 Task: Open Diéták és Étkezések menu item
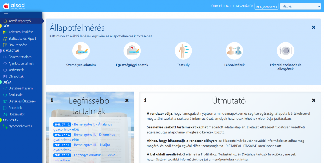click(22, 101)
